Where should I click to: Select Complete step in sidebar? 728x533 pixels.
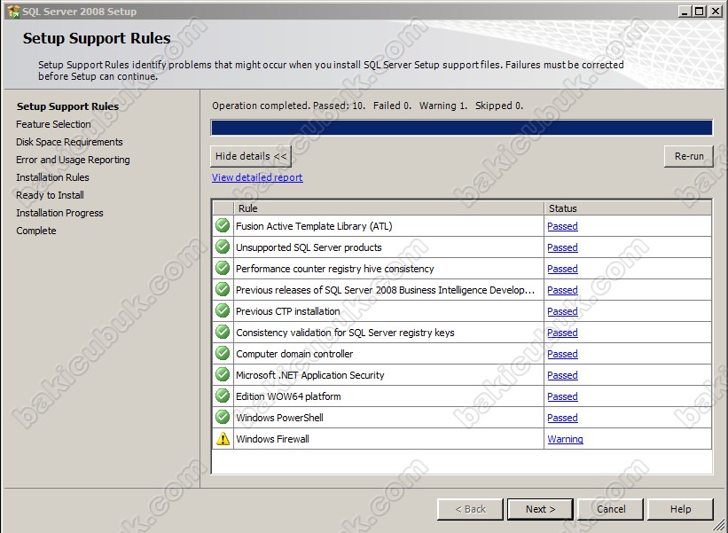pyautogui.click(x=35, y=231)
